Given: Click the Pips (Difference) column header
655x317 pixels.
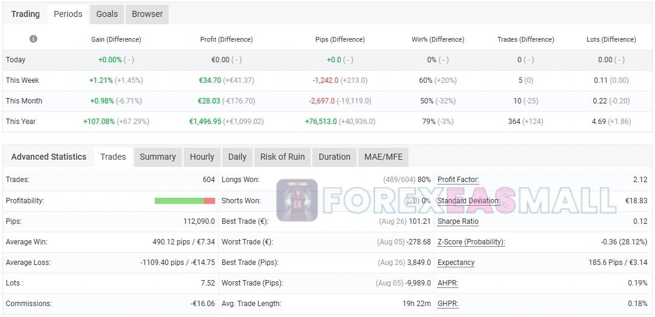Looking at the screenshot, I should click(x=340, y=39).
